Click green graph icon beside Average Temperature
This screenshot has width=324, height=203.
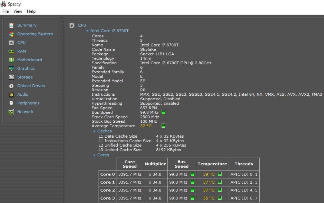click(x=163, y=126)
